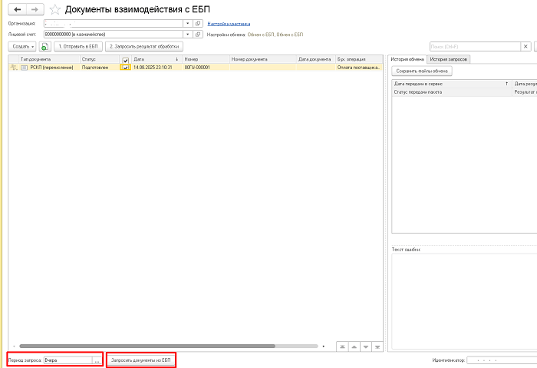Uncheck the РСКП (перечисление) row checkbox
The width and height of the screenshot is (537, 368).
[x=125, y=68]
